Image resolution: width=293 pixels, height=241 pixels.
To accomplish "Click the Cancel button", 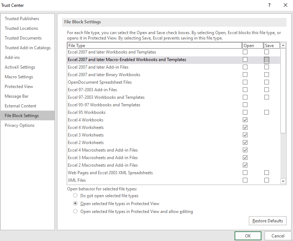I will click(278, 236).
